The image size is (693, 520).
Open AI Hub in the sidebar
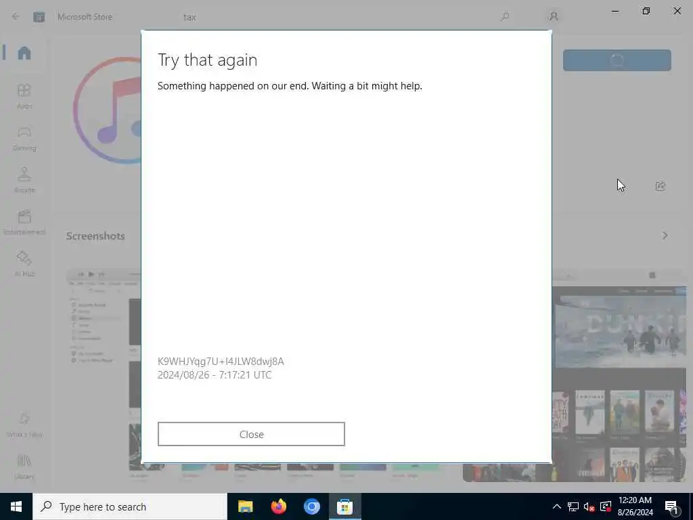click(x=24, y=264)
